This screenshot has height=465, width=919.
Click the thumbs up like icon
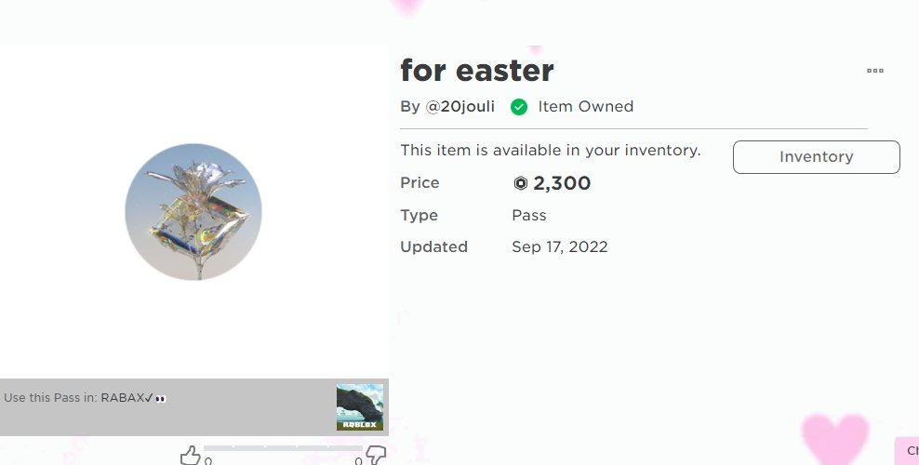[x=190, y=455]
